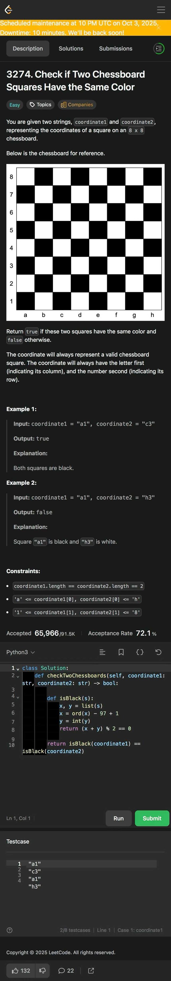Open the problem list panel icon
This screenshot has height=981, width=171.
(158, 49)
